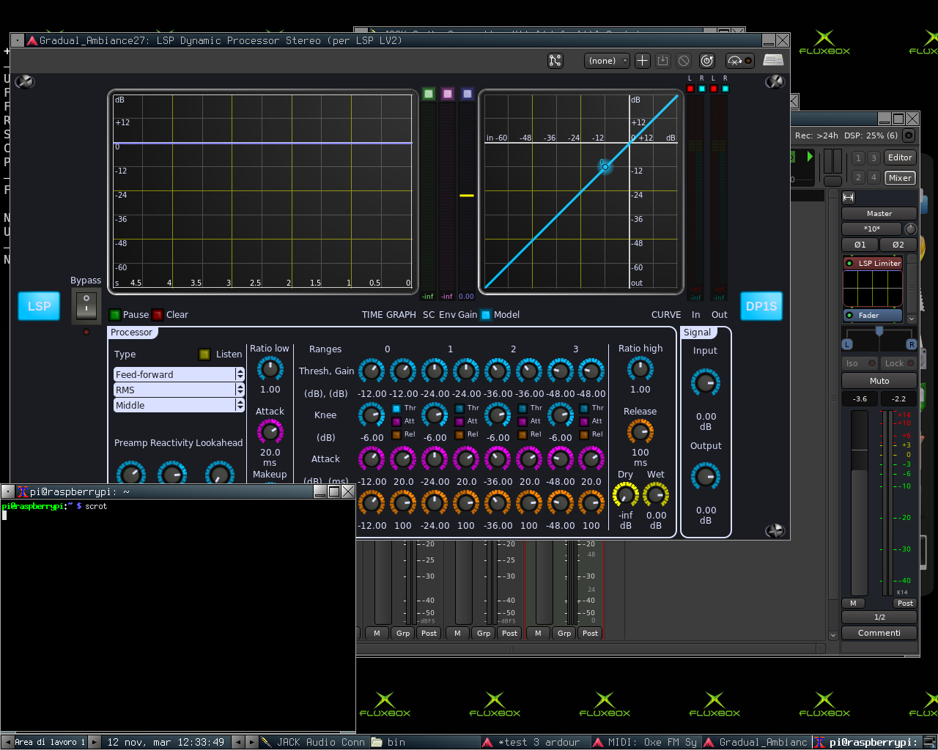Click the 1/2 output routing button

click(x=879, y=617)
